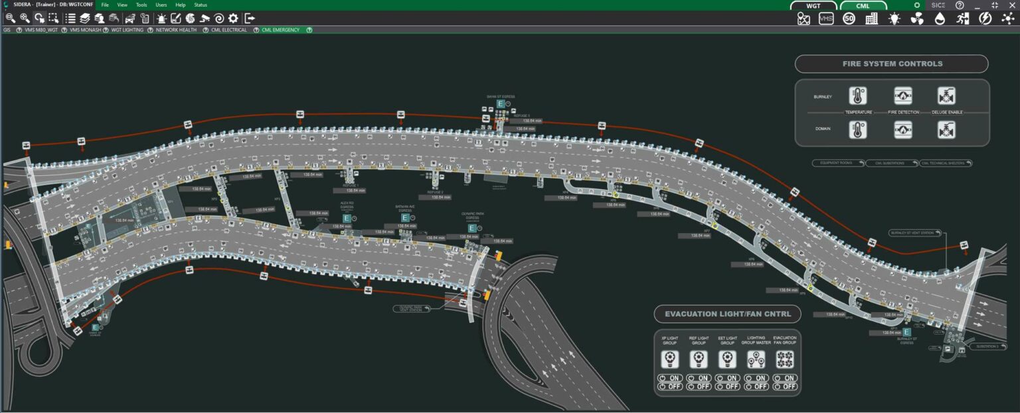This screenshot has height=413, width=1020.
Task: Open the VMS sign subsystem icon
Action: [x=826, y=19]
